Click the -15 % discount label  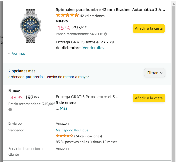[63, 28]
